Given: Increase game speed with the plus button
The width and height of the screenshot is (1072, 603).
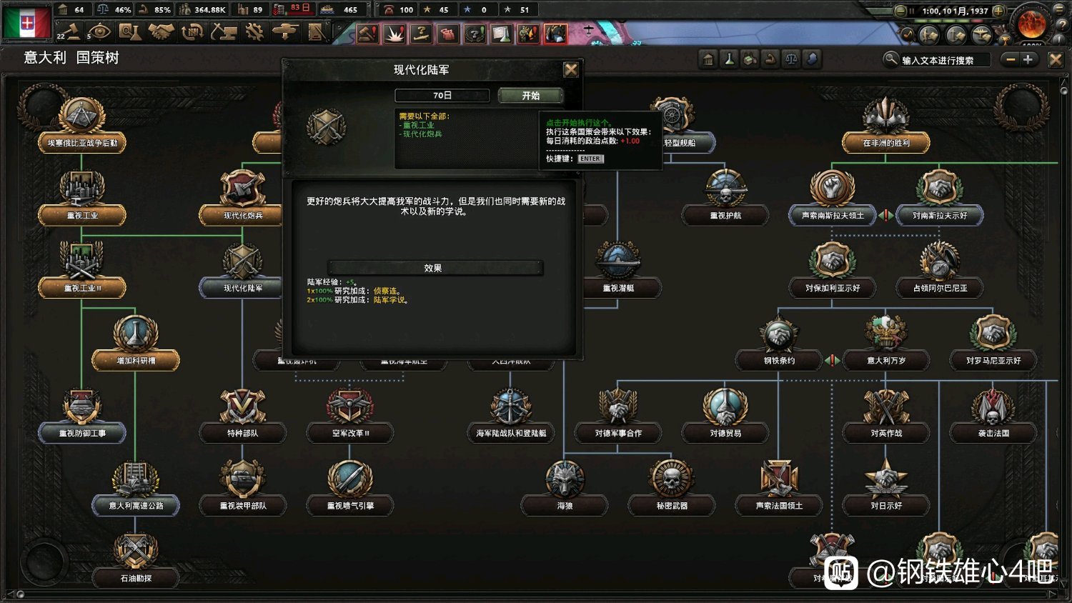Looking at the screenshot, I should click(x=998, y=11).
